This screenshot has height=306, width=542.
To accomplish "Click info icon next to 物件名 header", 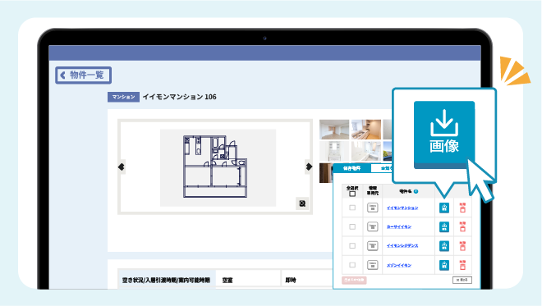I will point(416,191).
